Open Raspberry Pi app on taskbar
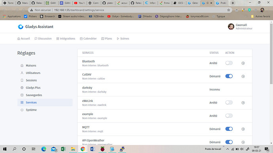Viewport: 273px width, 153px height. [x=102, y=149]
